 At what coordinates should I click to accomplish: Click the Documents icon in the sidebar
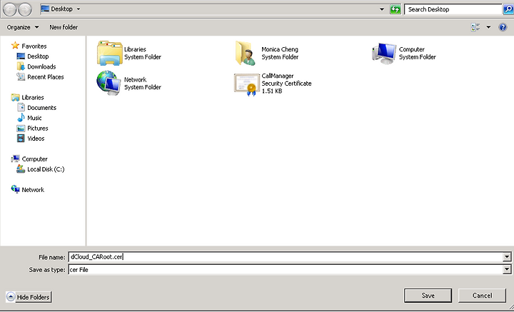[21, 108]
